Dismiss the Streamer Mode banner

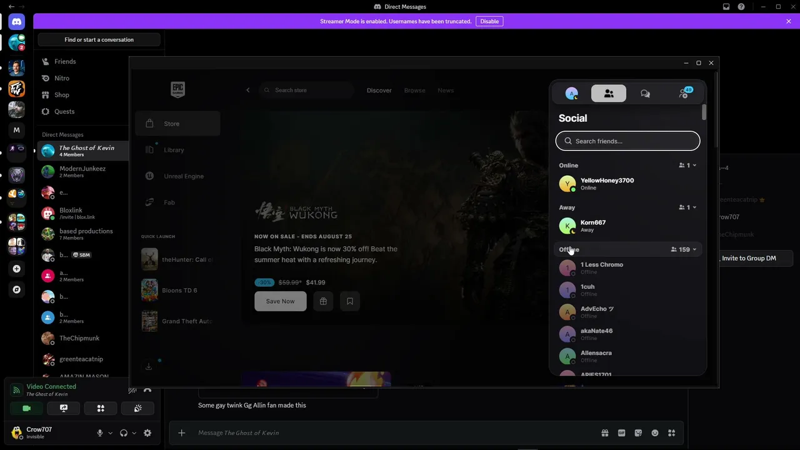pos(789,21)
